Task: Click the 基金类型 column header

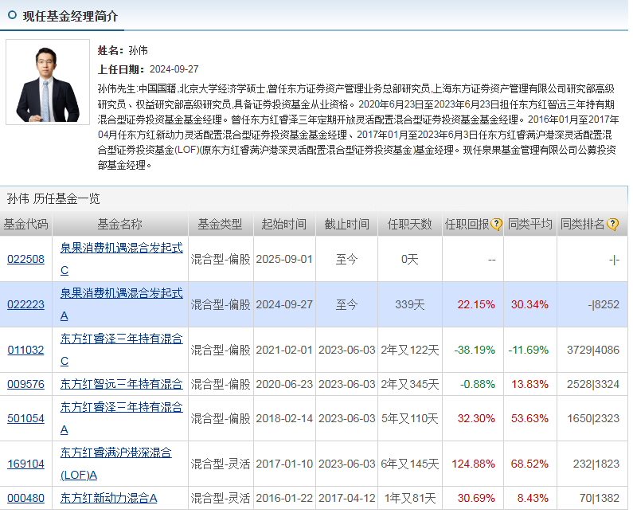Action: [220, 224]
